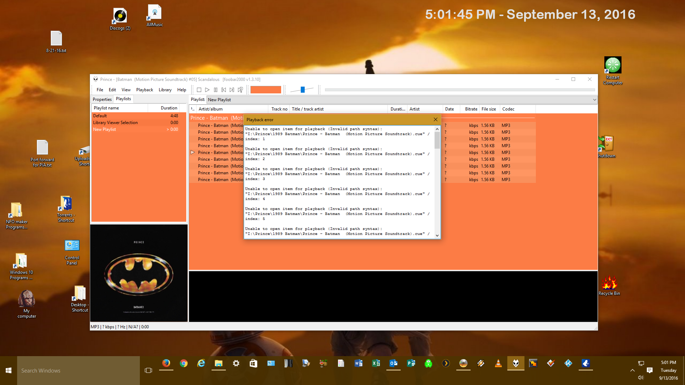Select the New Playlist entry
This screenshot has height=385, width=685.
139,129
